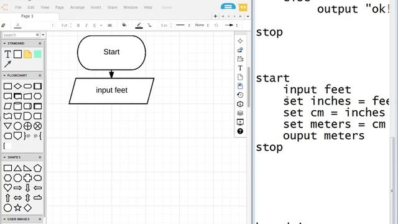Click the Text T icon in right dock
The height and width of the screenshot is (224, 398).
[240, 68]
